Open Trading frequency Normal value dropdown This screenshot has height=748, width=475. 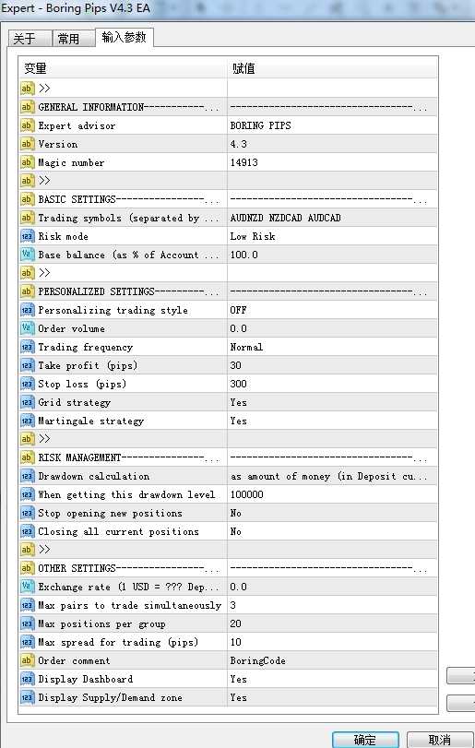(332, 347)
